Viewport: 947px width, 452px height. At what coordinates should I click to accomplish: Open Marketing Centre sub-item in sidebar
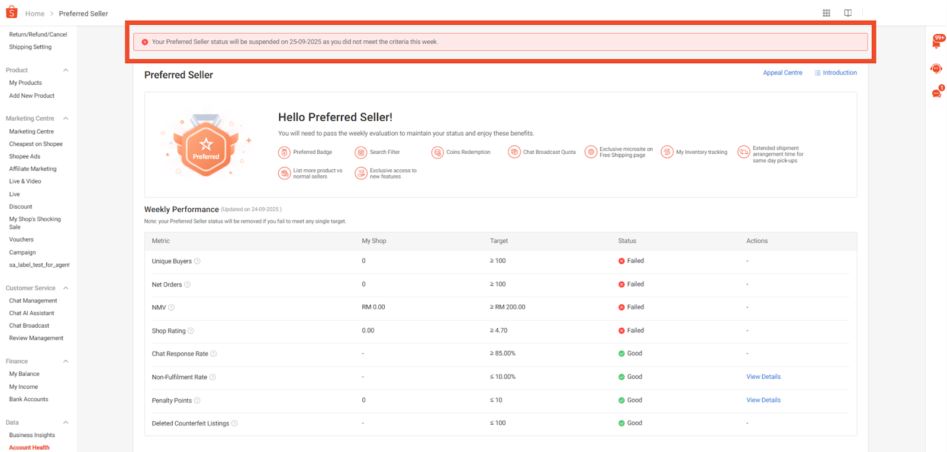point(31,131)
